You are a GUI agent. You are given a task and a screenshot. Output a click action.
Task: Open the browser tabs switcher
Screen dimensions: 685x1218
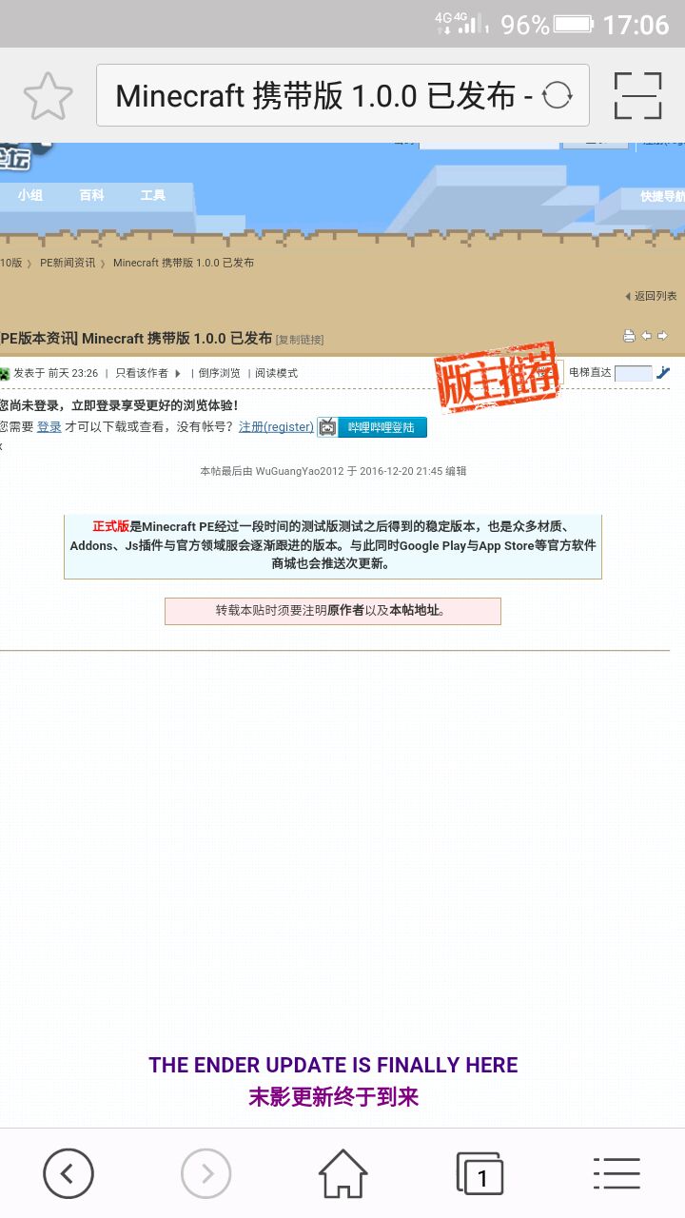click(479, 1173)
